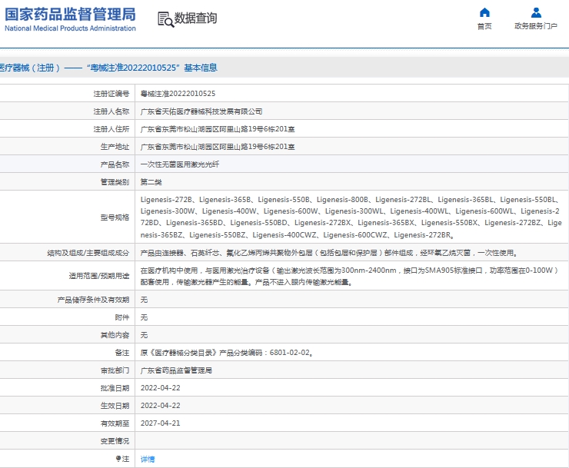Click the 生产地址 address value
This screenshot has width=569, height=468.
pyautogui.click(x=218, y=147)
